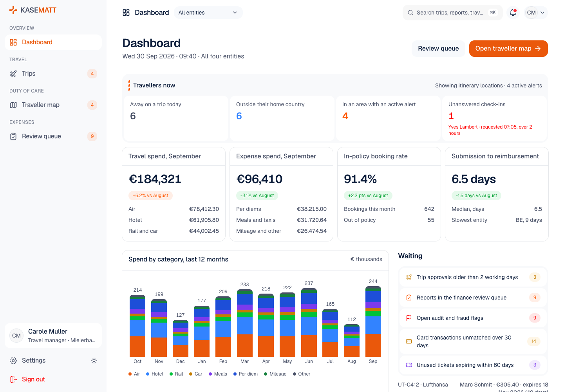Open Reports in the finance review queue
Viewport: 564px width, 392px height.
[x=473, y=298]
